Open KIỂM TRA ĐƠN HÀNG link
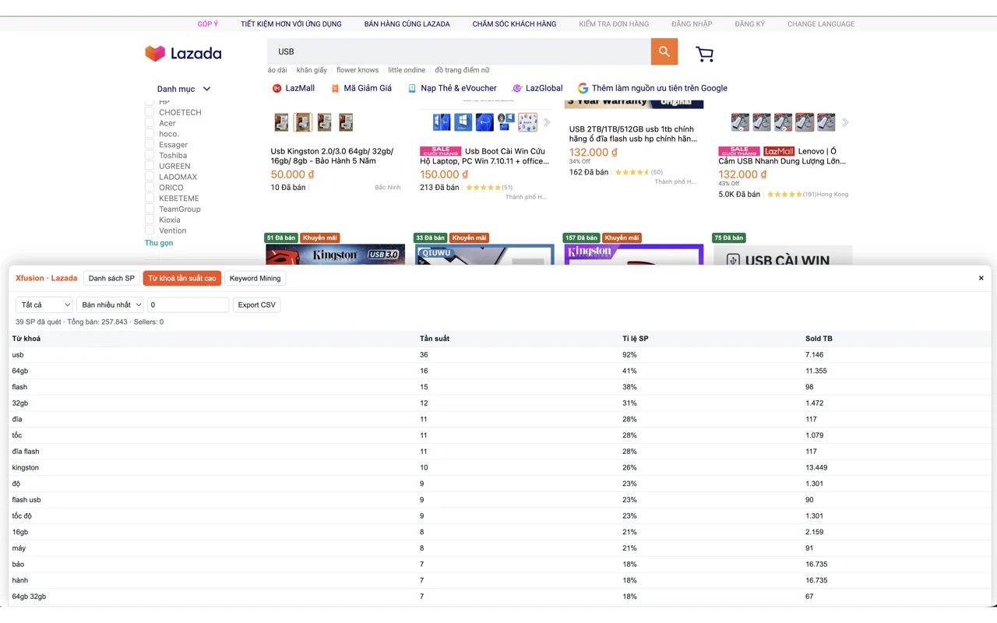The height and width of the screenshot is (623, 997). pos(614,24)
